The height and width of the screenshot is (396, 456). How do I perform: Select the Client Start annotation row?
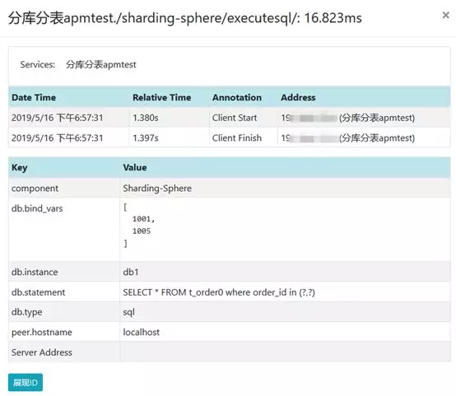click(230, 118)
